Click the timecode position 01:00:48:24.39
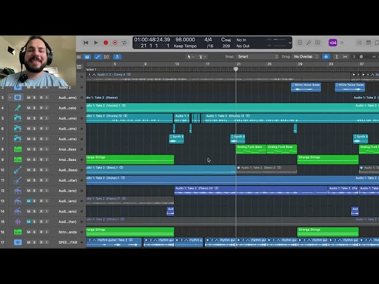 [152, 40]
